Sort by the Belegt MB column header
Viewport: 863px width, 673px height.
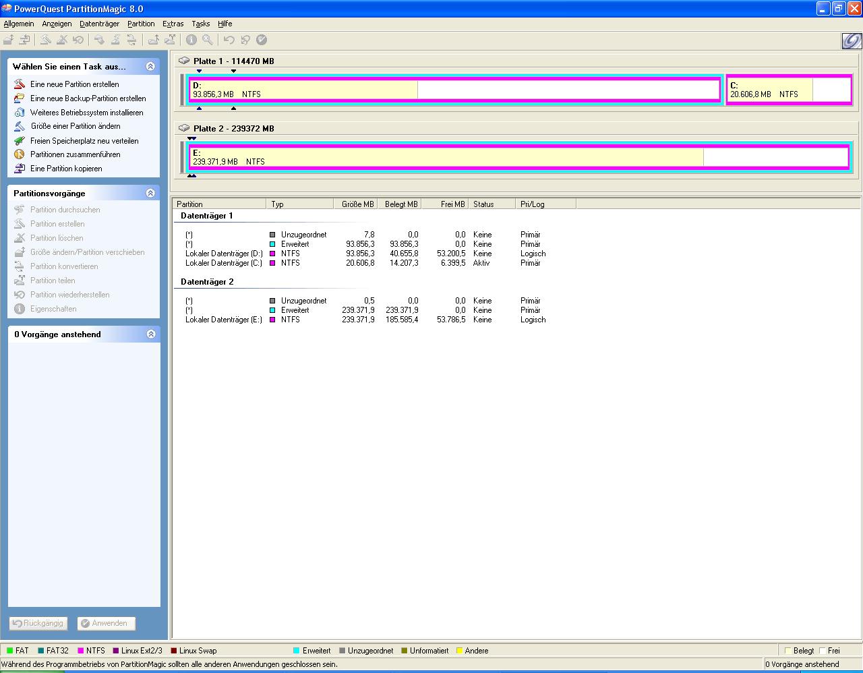coord(400,204)
